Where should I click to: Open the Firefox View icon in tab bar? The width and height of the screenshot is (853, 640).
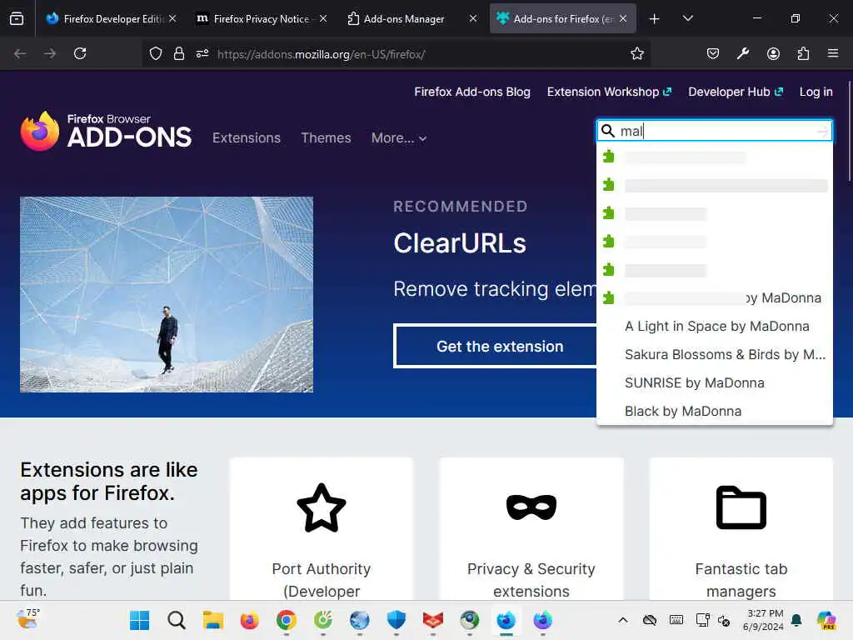coord(17,18)
